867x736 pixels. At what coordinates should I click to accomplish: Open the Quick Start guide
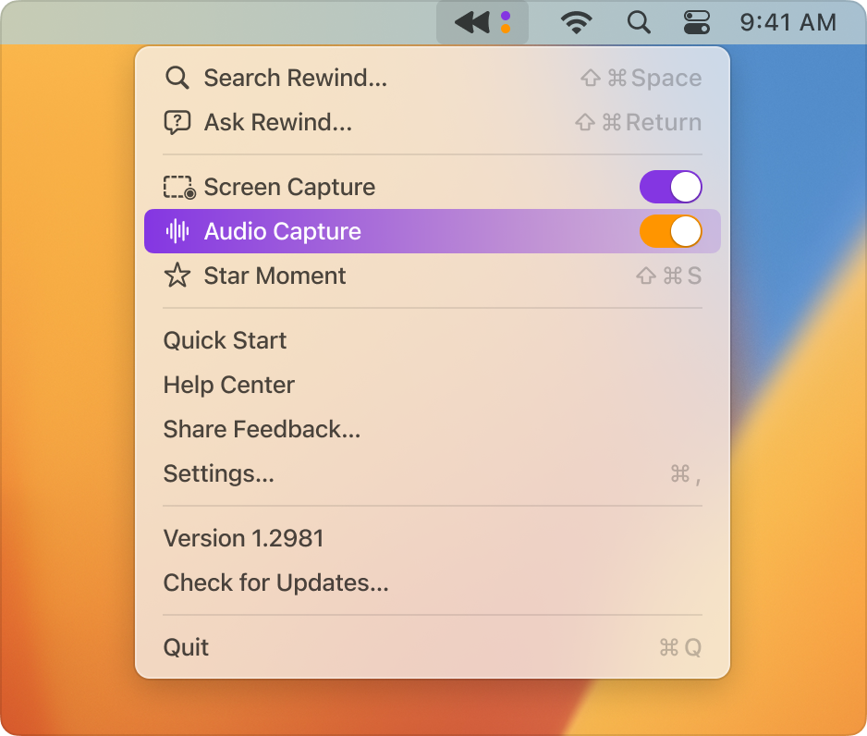pos(225,340)
